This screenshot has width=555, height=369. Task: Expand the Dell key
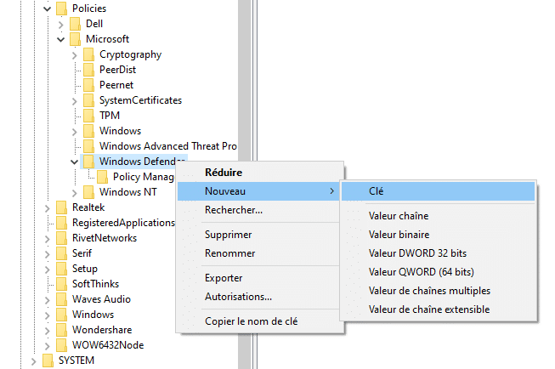click(60, 25)
